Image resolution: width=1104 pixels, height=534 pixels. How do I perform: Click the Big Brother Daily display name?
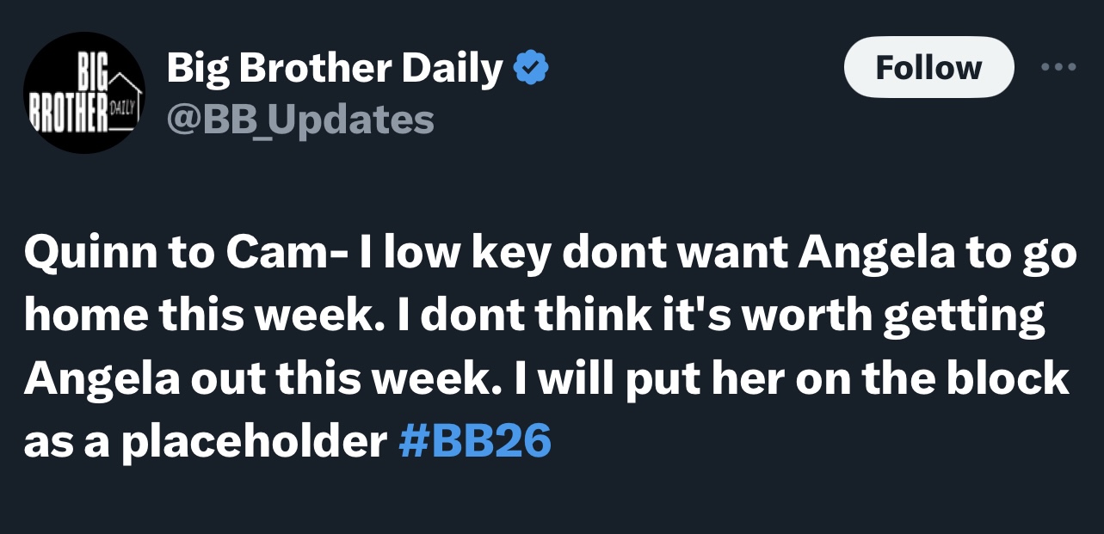tap(335, 68)
